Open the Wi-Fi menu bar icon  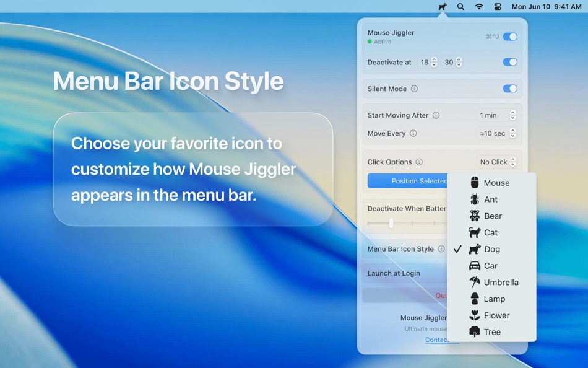479,7
